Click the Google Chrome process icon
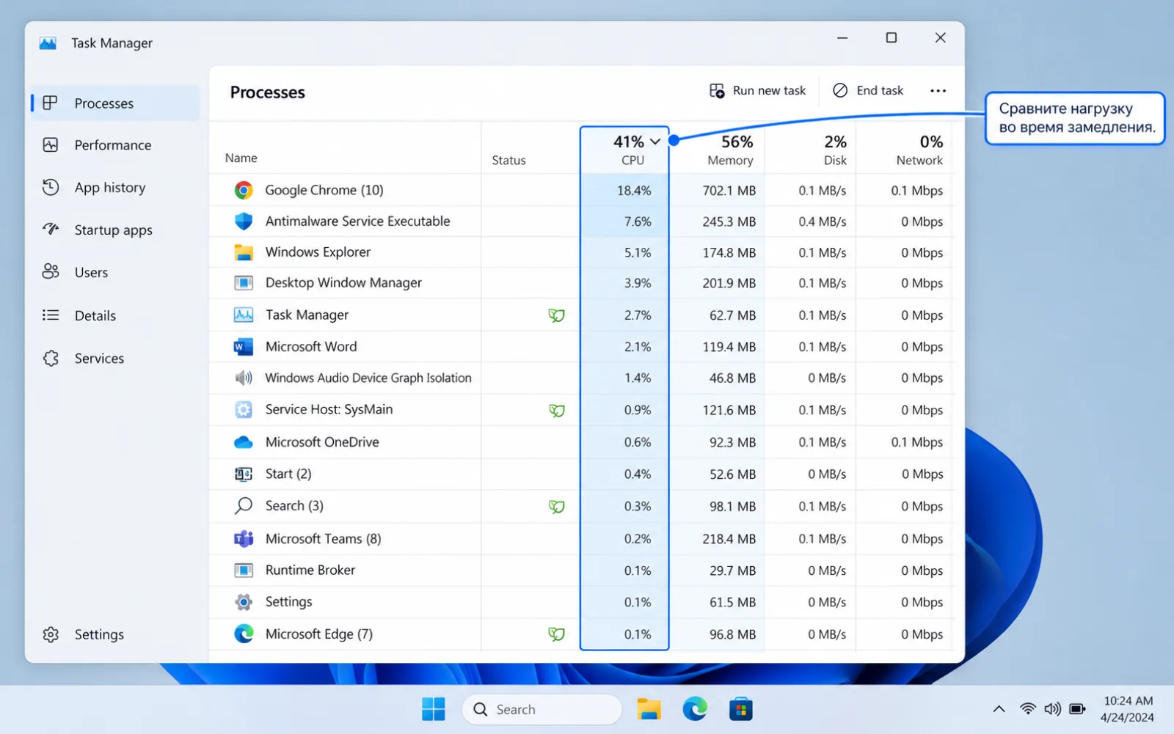This screenshot has width=1174, height=734. [244, 191]
